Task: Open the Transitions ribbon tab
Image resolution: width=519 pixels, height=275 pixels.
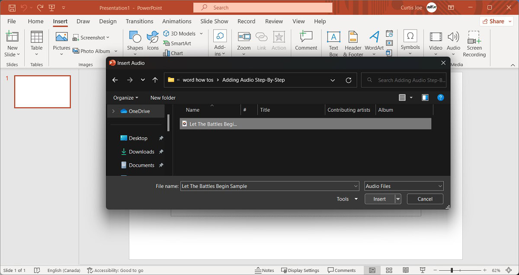Action: pyautogui.click(x=139, y=21)
